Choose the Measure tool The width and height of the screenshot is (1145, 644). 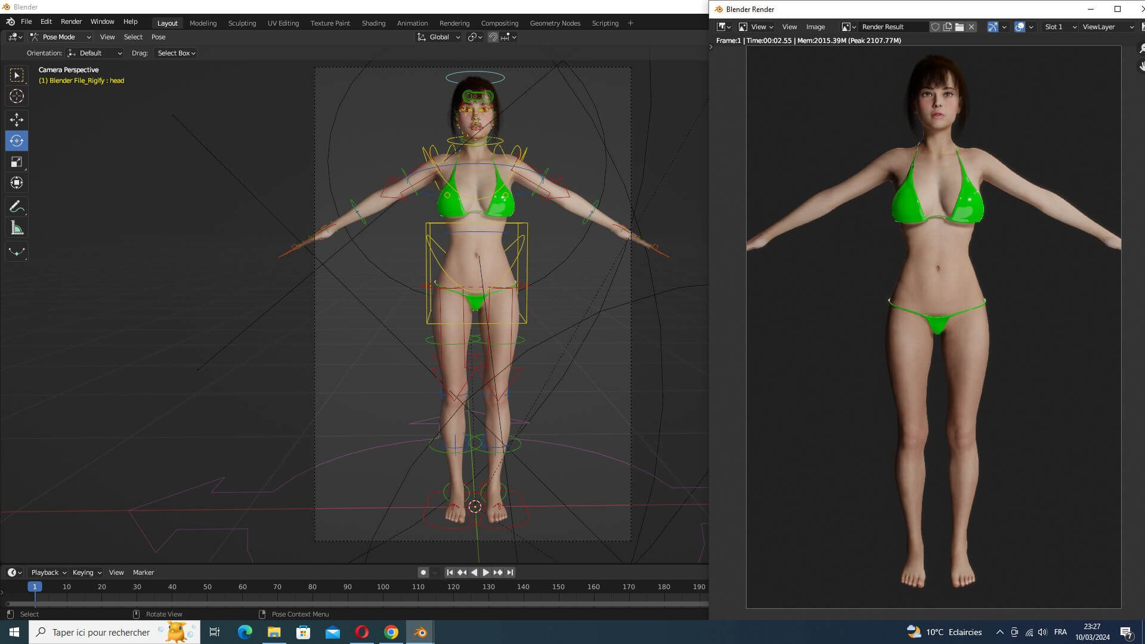[x=16, y=228]
